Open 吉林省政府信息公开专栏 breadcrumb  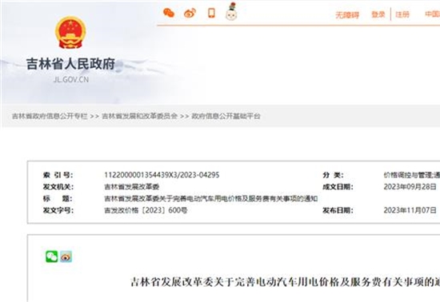pyautogui.click(x=50, y=116)
